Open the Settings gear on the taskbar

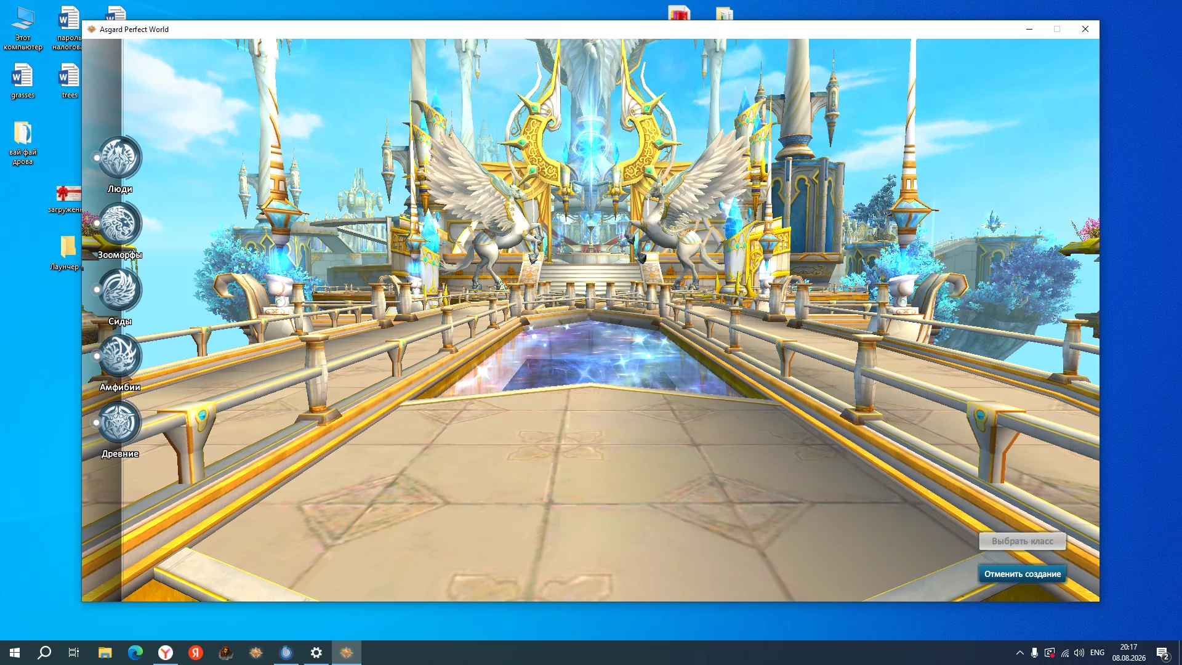click(316, 653)
